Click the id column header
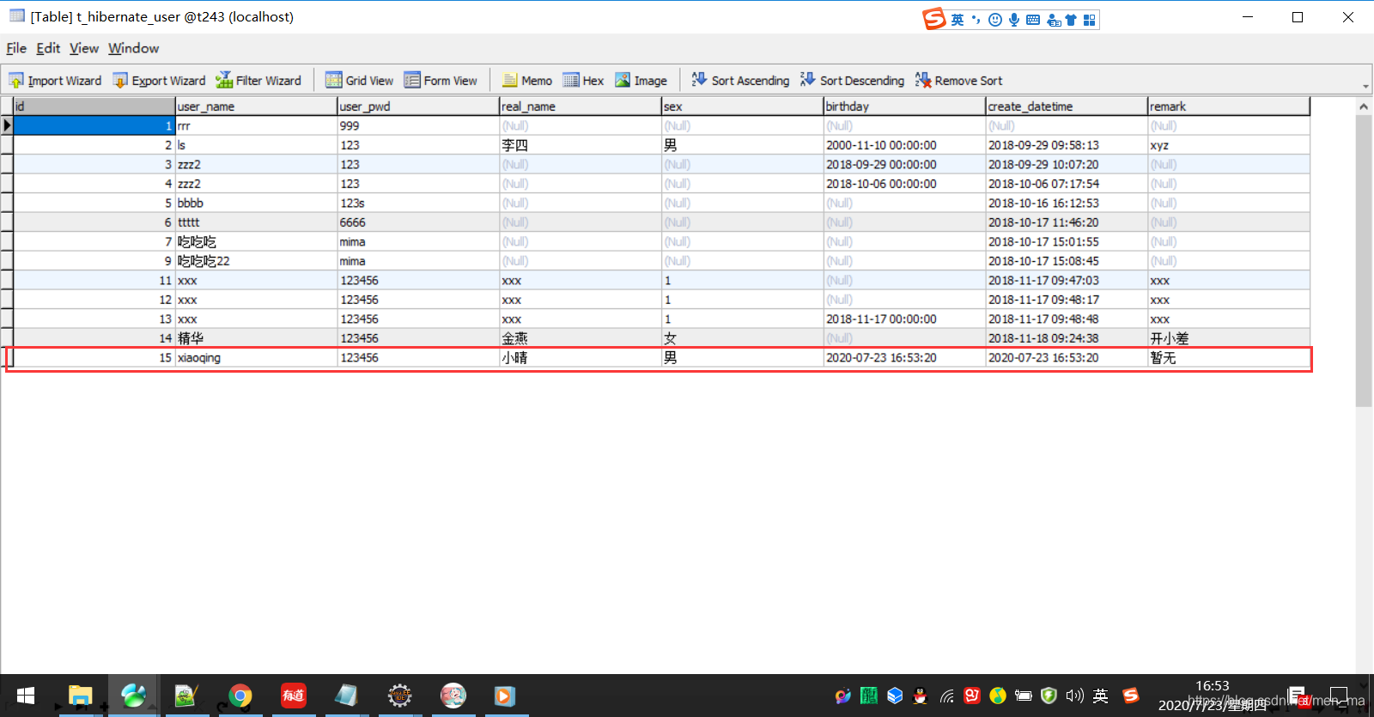The height and width of the screenshot is (717, 1374). [x=94, y=106]
